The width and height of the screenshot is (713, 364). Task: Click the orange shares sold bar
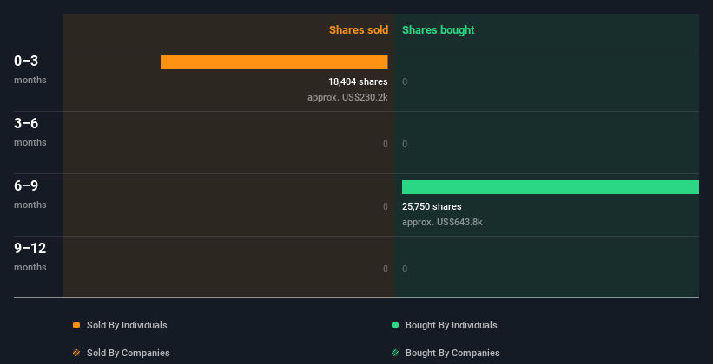coord(274,62)
